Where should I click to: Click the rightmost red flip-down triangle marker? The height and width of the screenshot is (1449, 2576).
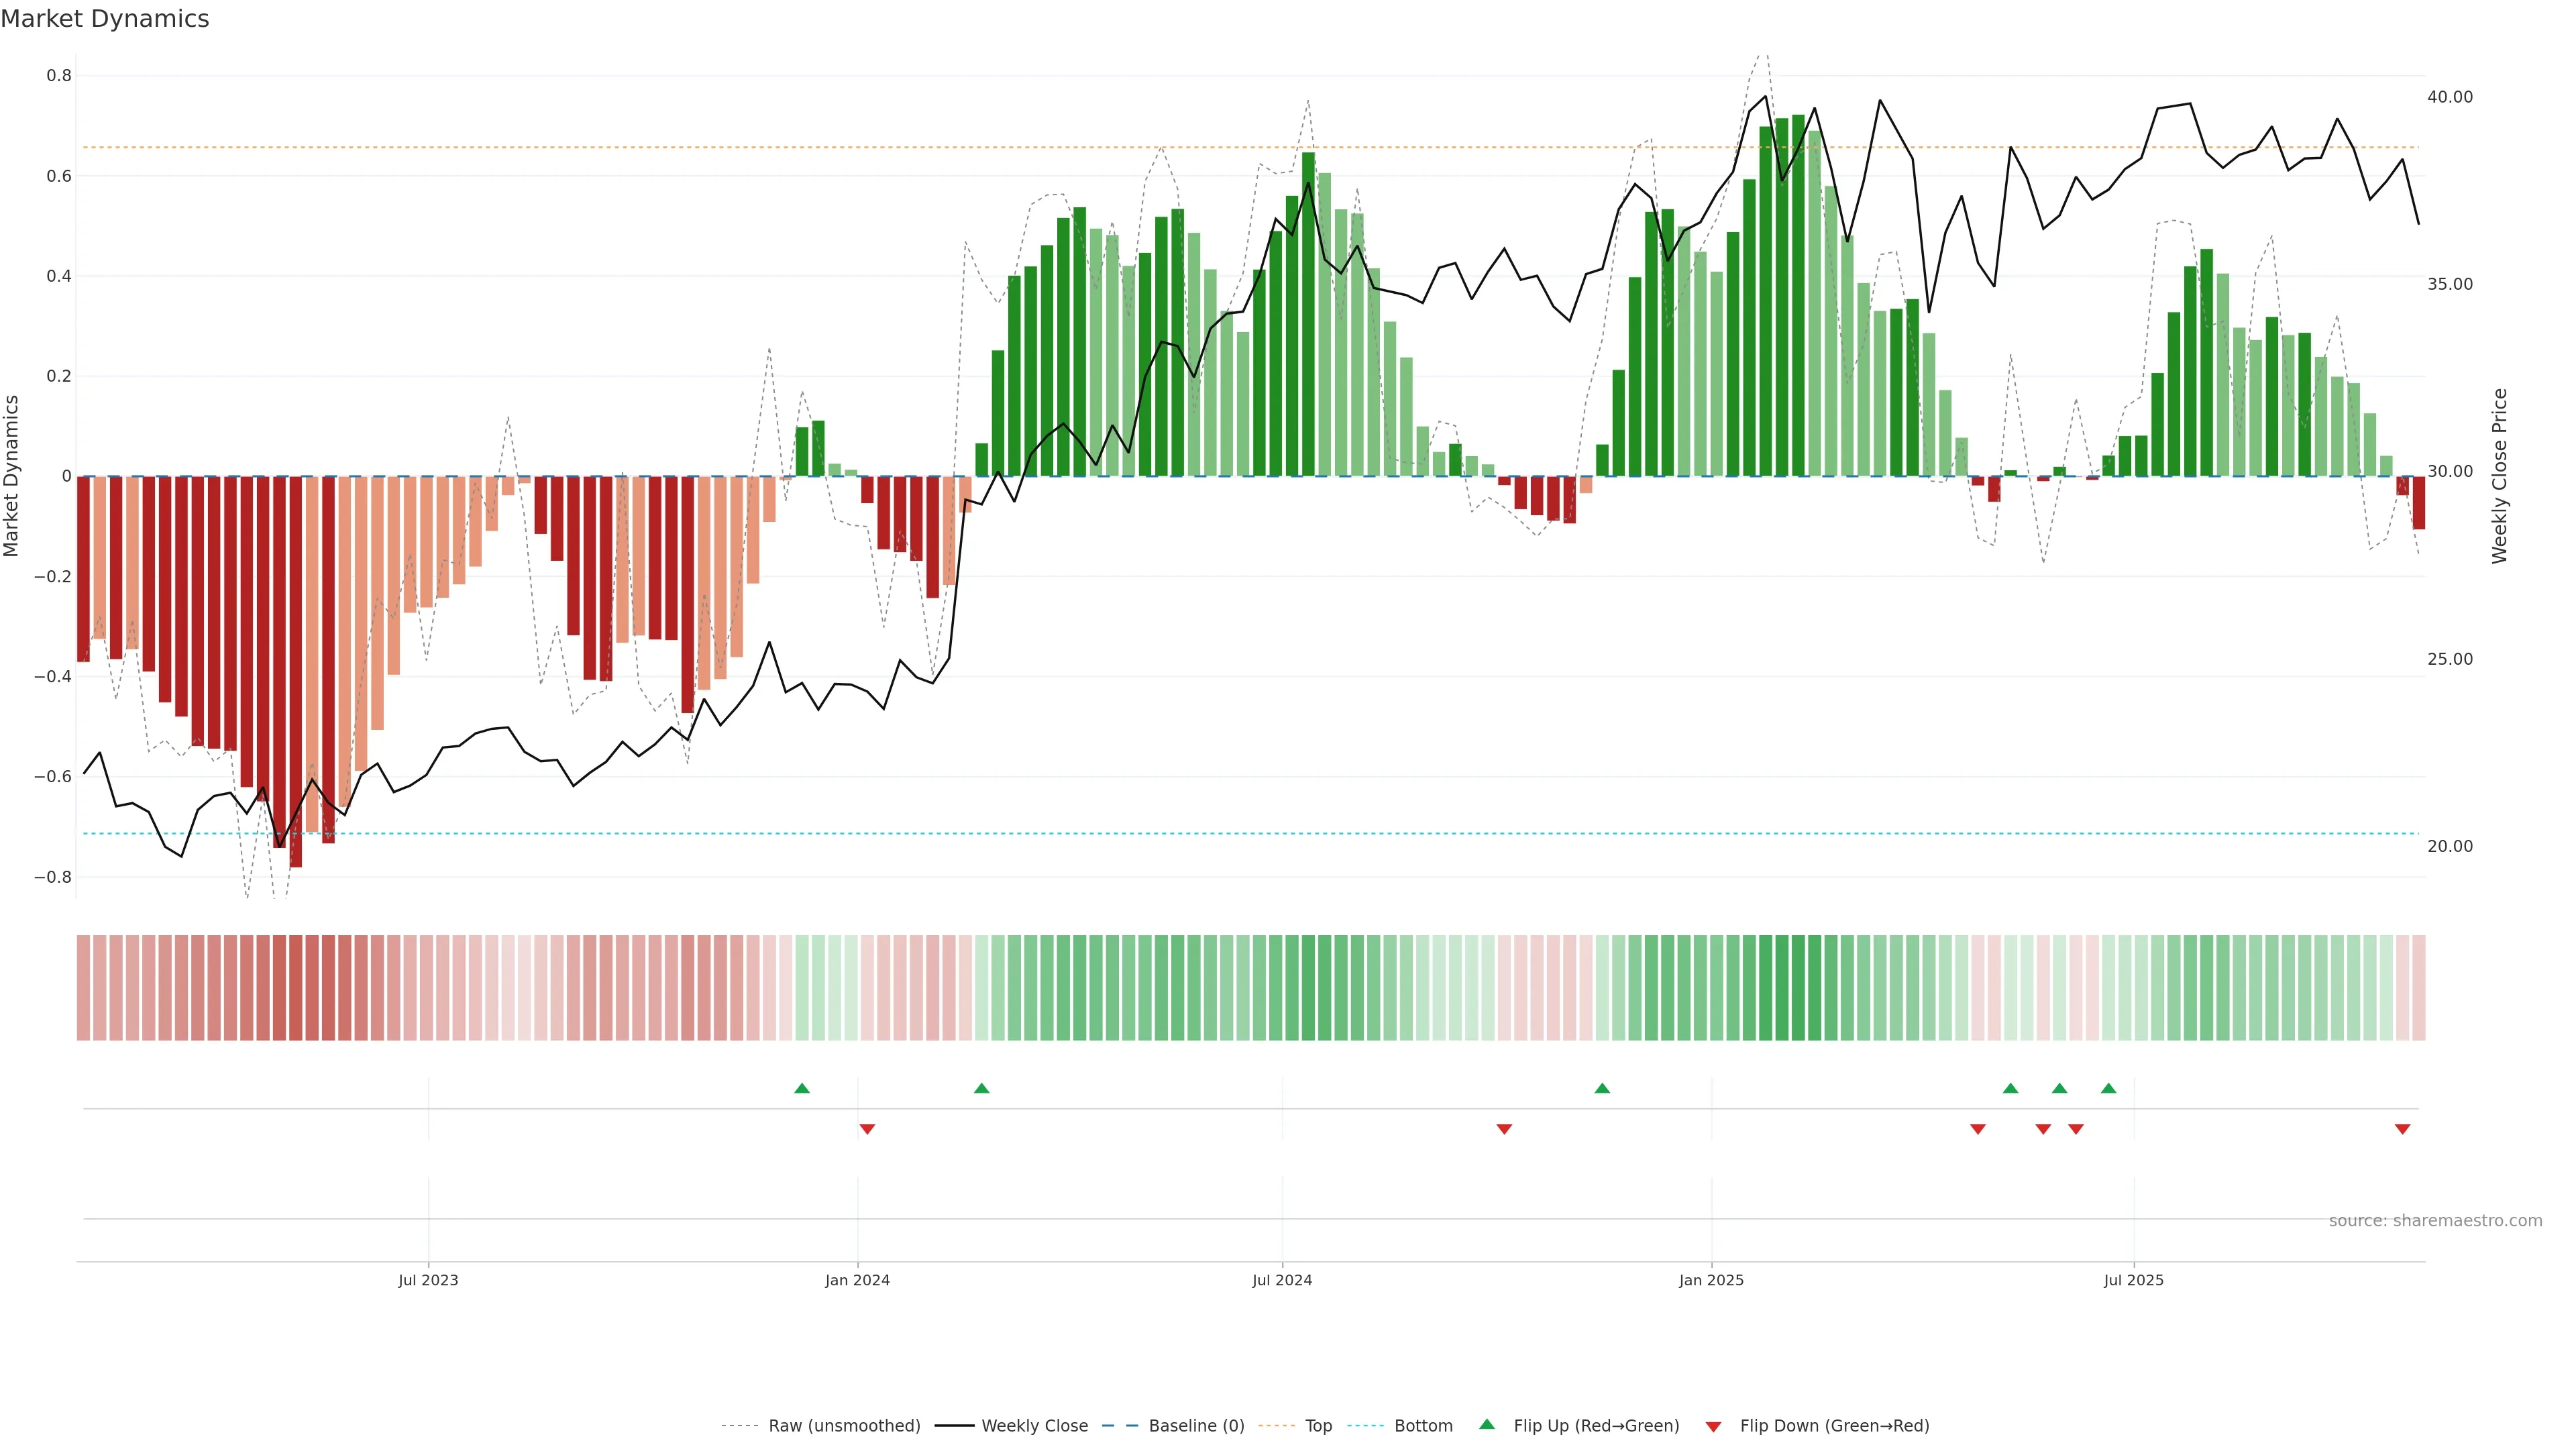(2402, 1129)
